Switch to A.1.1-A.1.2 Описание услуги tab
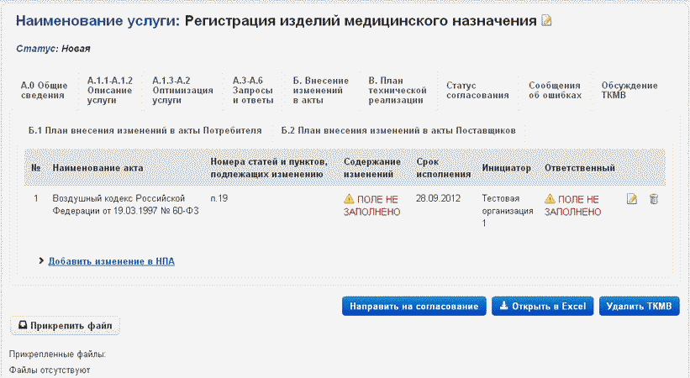Image resolution: width=690 pixels, height=378 pixels. (109, 90)
